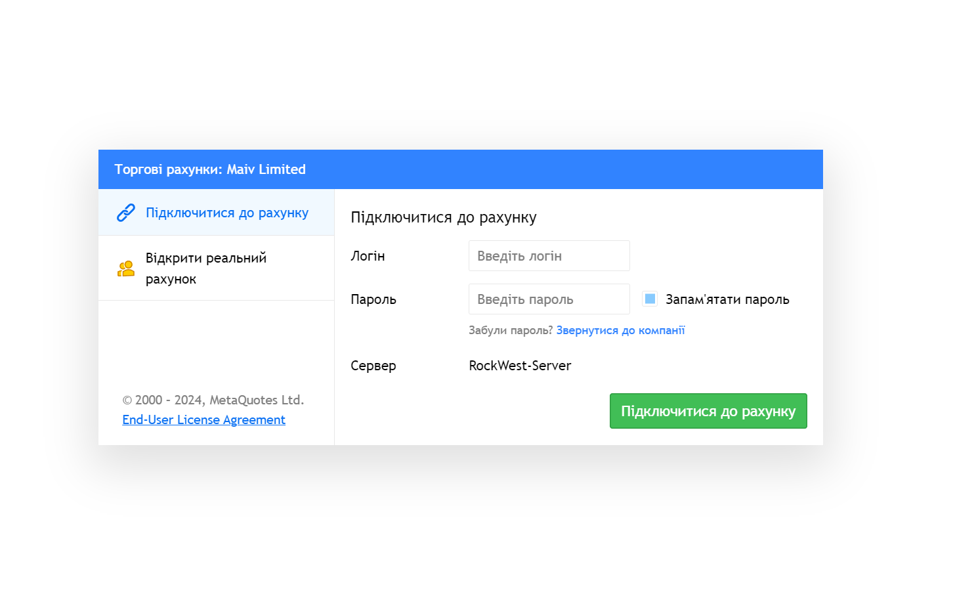Click the 'Maiv Limited' name in header
The width and height of the screenshot is (976, 600).
click(266, 169)
